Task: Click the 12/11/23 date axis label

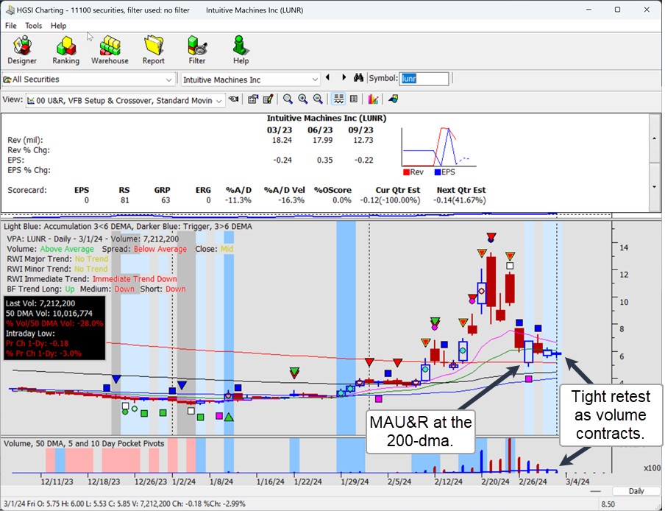Action: (57, 482)
